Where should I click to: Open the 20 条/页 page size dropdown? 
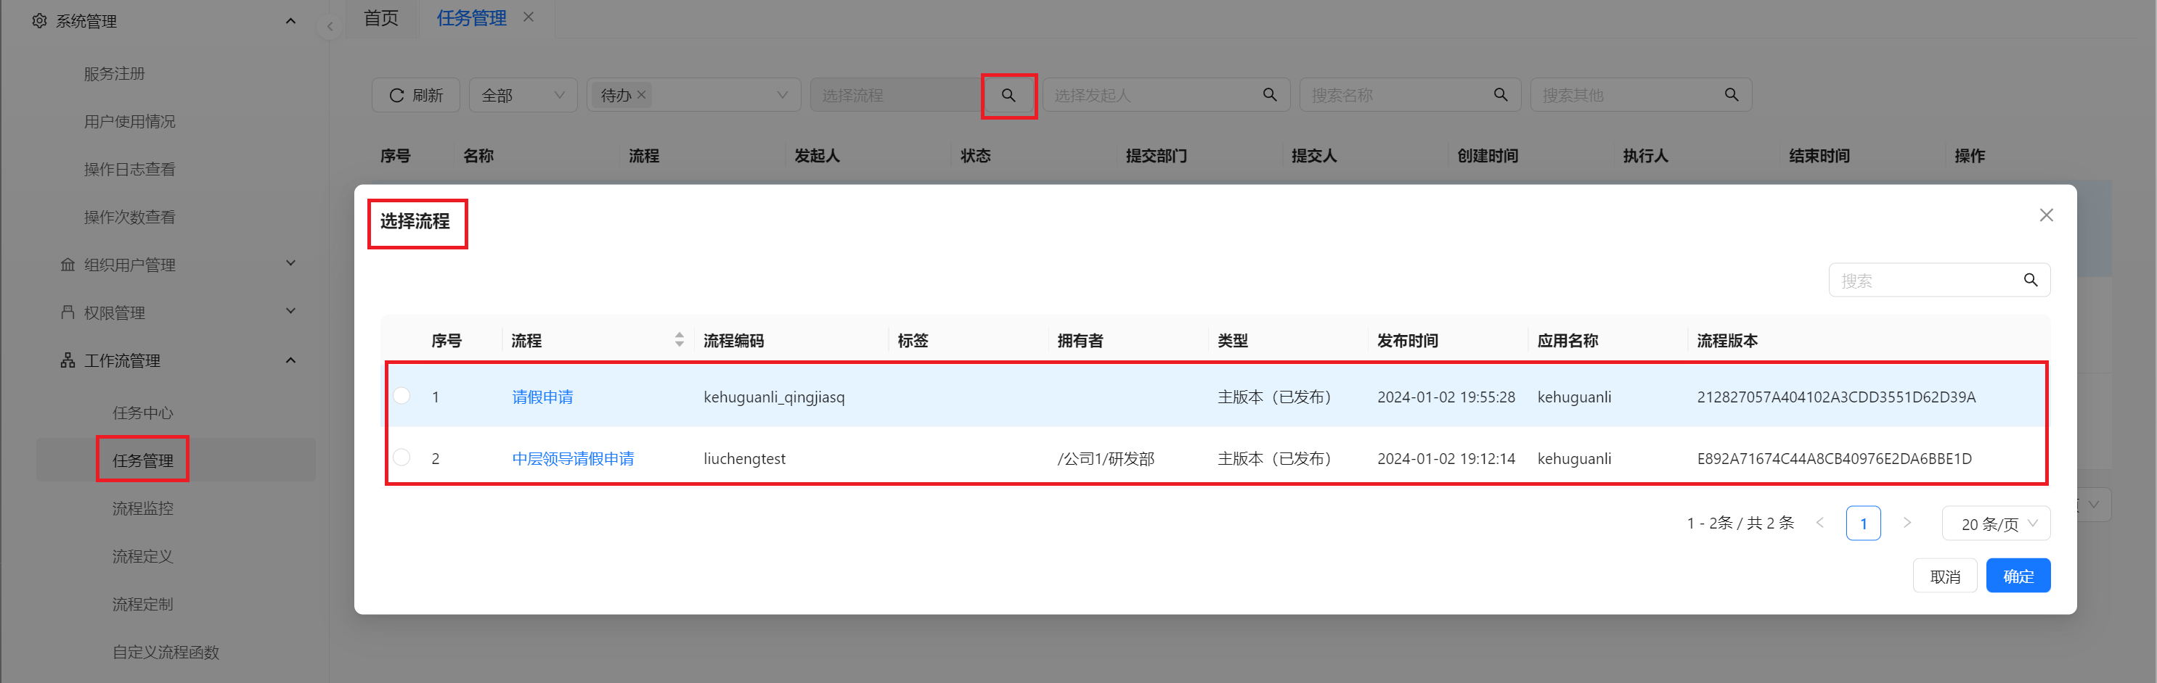[1997, 523]
